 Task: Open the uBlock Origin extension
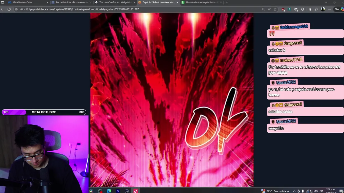pos(283,9)
